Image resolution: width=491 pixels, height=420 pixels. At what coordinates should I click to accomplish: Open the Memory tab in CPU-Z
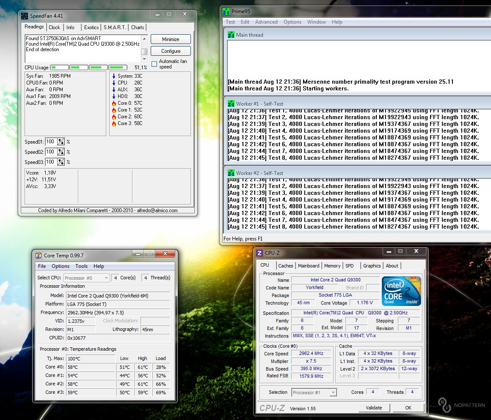tap(332, 266)
